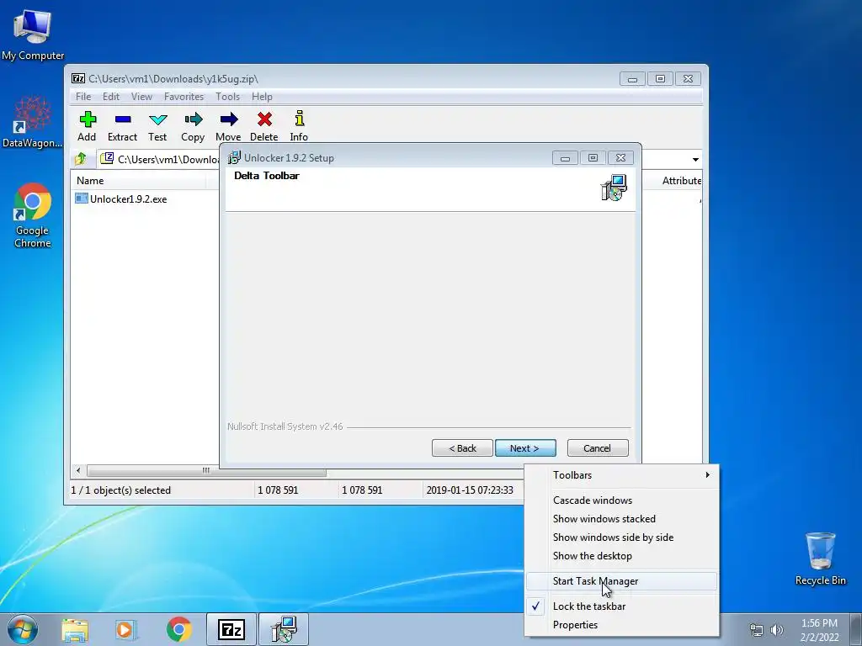Viewport: 862px width, 646px height.
Task: Click the horizontal scrollbar left arrow
Action: tap(78, 471)
